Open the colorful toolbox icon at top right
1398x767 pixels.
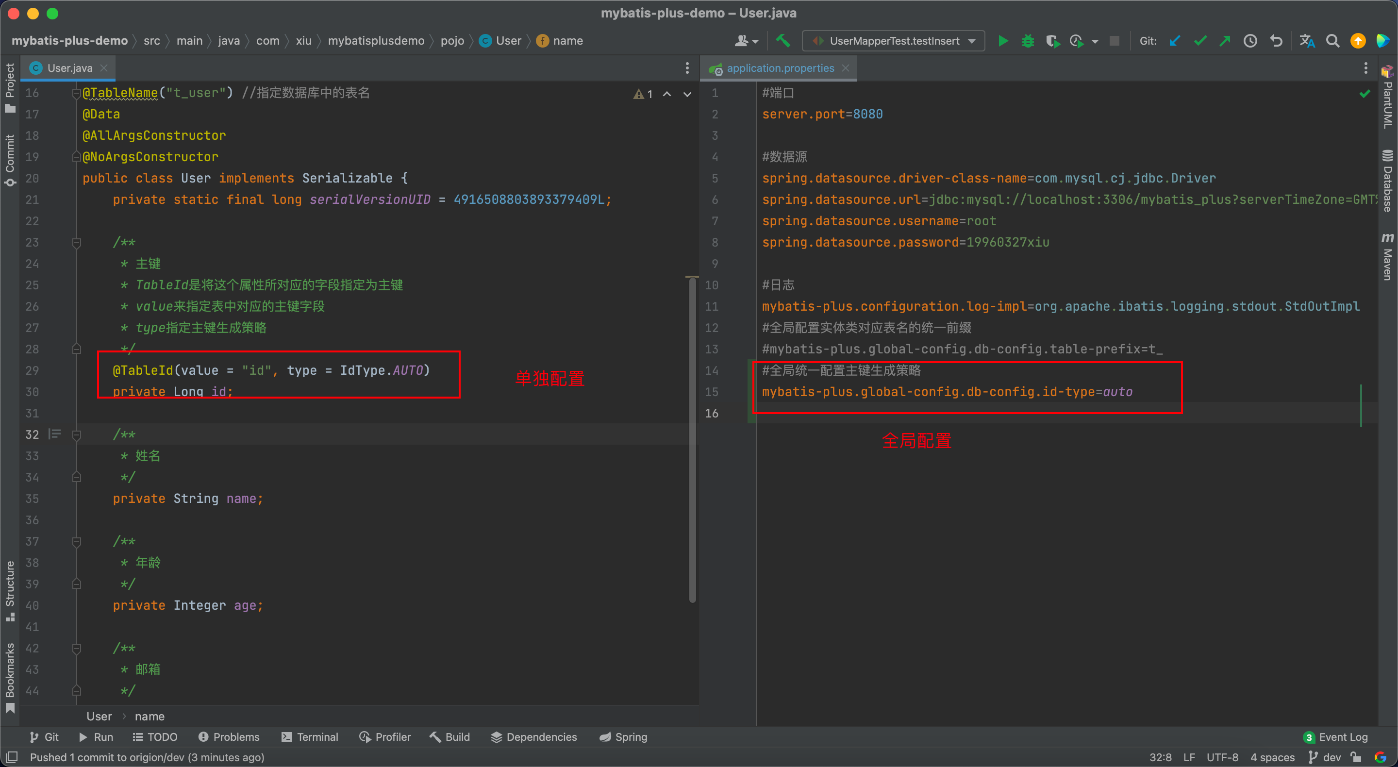coord(1383,41)
